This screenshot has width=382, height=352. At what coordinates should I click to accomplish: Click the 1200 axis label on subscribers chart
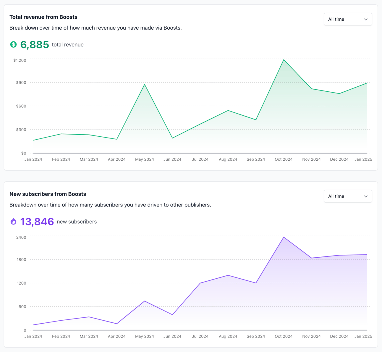[21, 283]
